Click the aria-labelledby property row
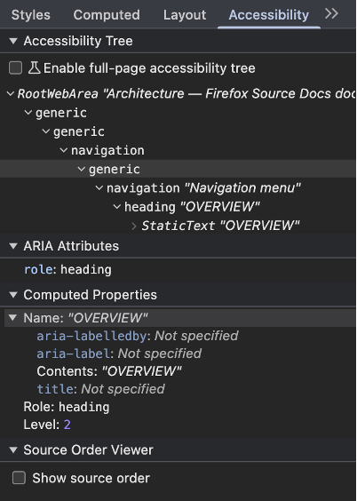 [138, 336]
